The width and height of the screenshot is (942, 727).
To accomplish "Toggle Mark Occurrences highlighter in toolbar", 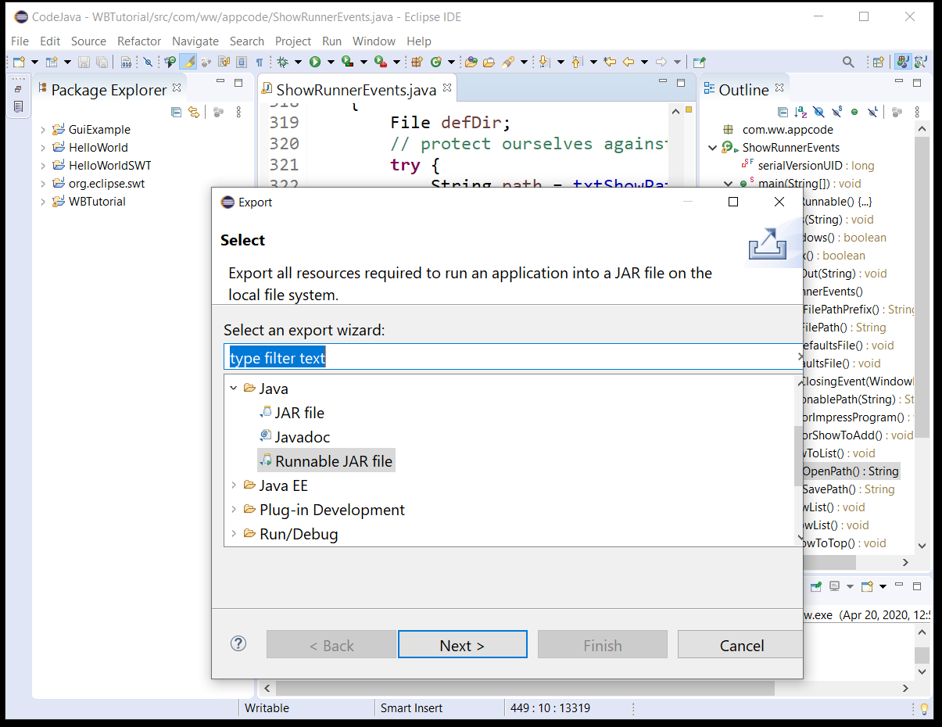I will [x=188, y=63].
